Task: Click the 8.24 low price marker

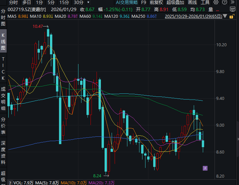Action: (x=97, y=176)
